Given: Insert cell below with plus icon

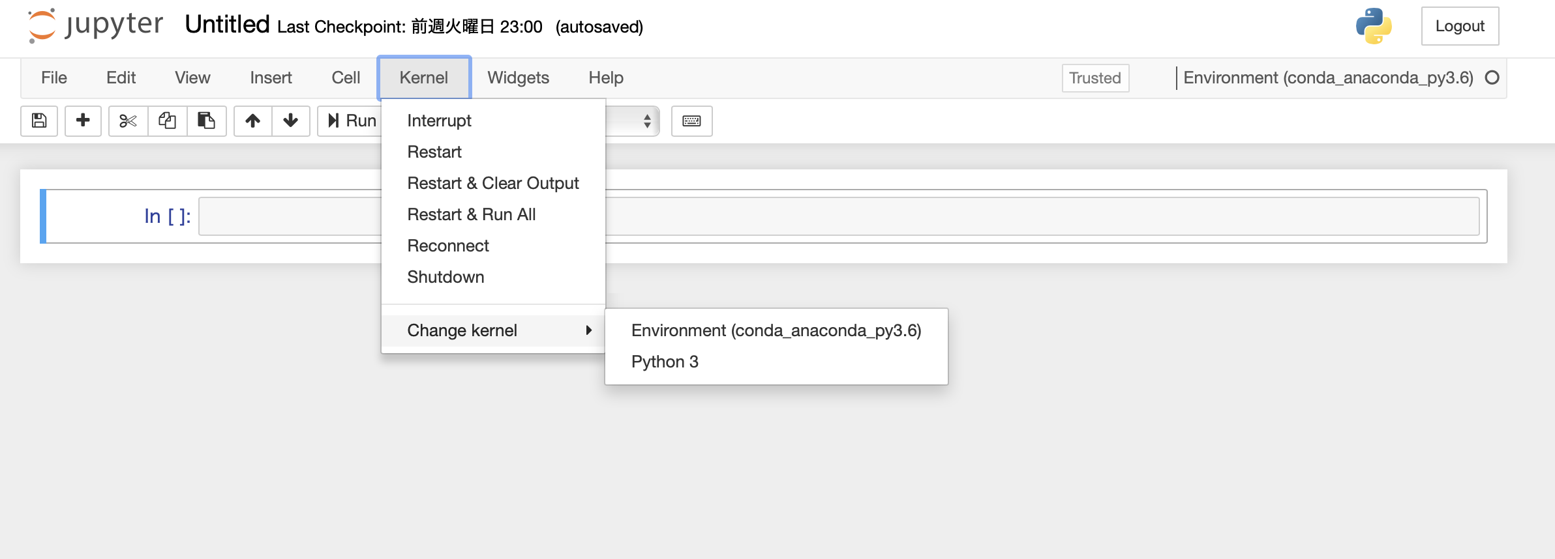Looking at the screenshot, I should click(83, 121).
